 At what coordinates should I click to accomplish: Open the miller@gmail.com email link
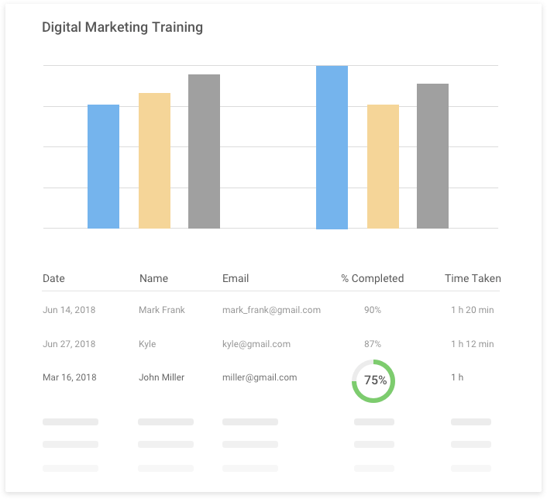tap(260, 377)
